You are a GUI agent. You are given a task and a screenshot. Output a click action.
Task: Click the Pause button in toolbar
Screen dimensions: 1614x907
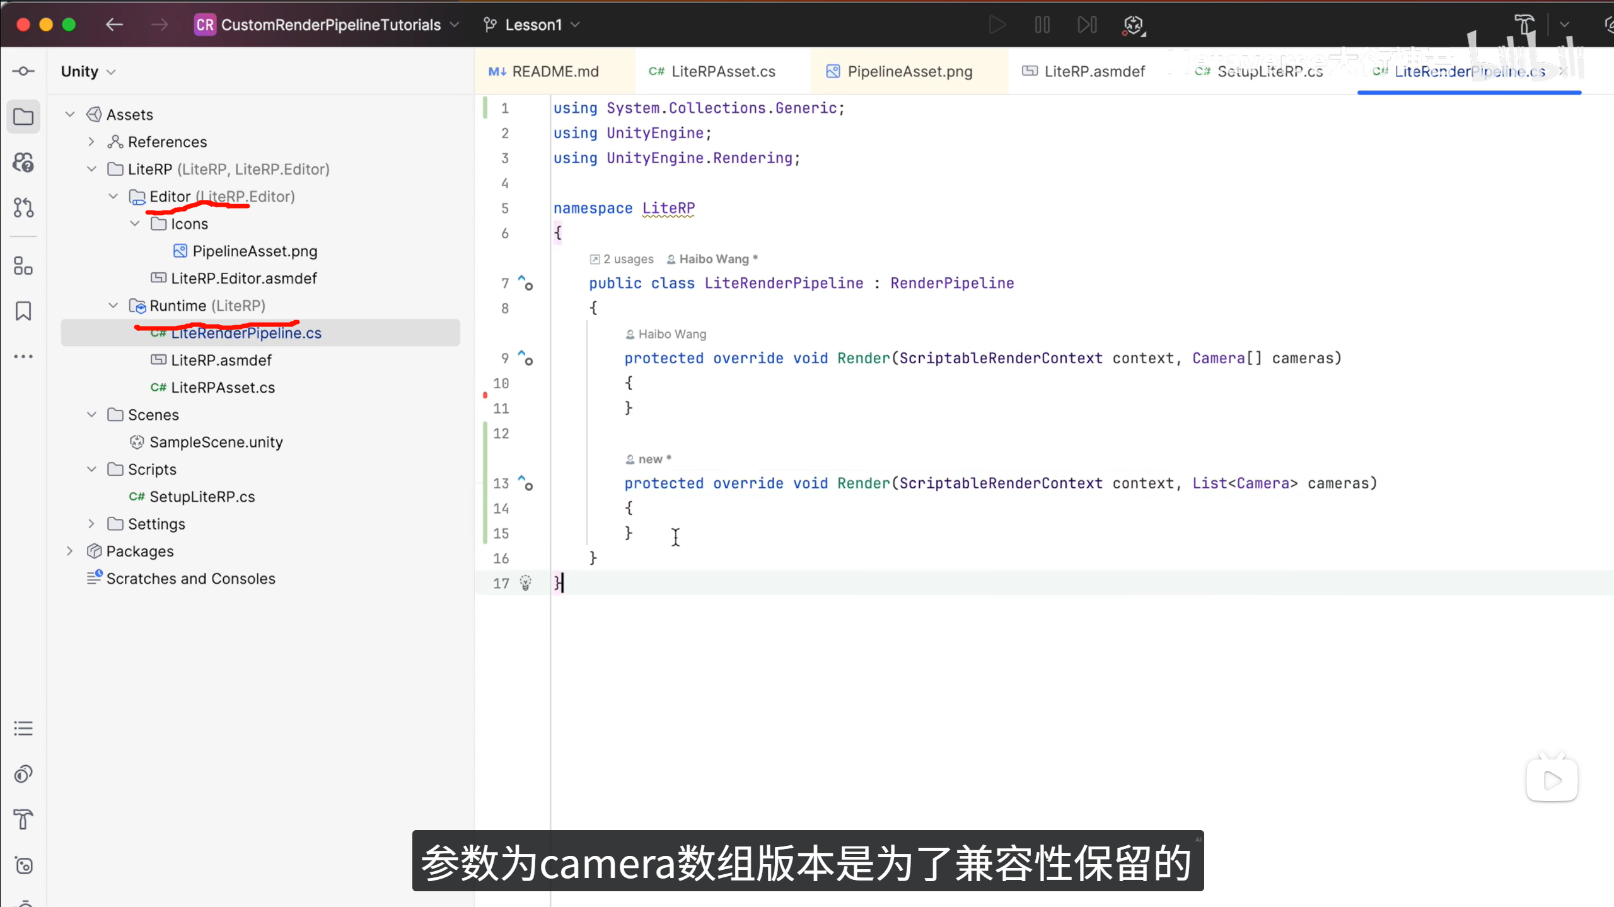click(1042, 25)
